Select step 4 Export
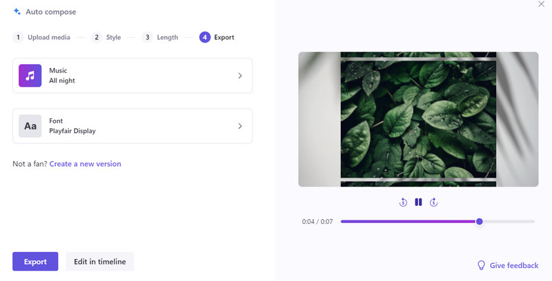The width and height of the screenshot is (552, 281). click(x=217, y=37)
